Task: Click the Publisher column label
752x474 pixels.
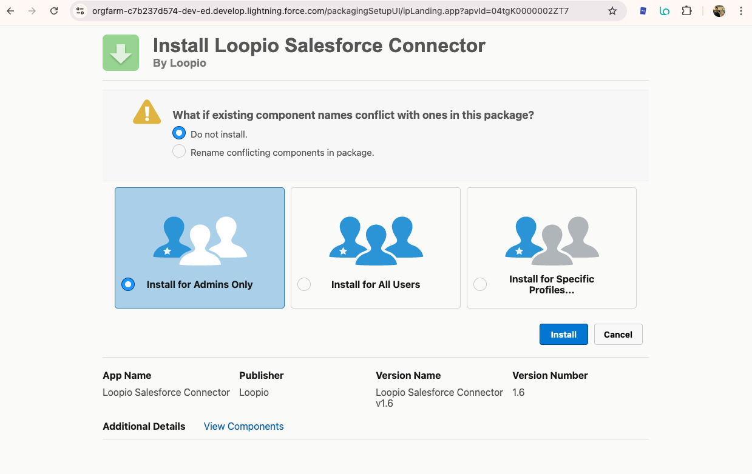Action: coord(262,375)
